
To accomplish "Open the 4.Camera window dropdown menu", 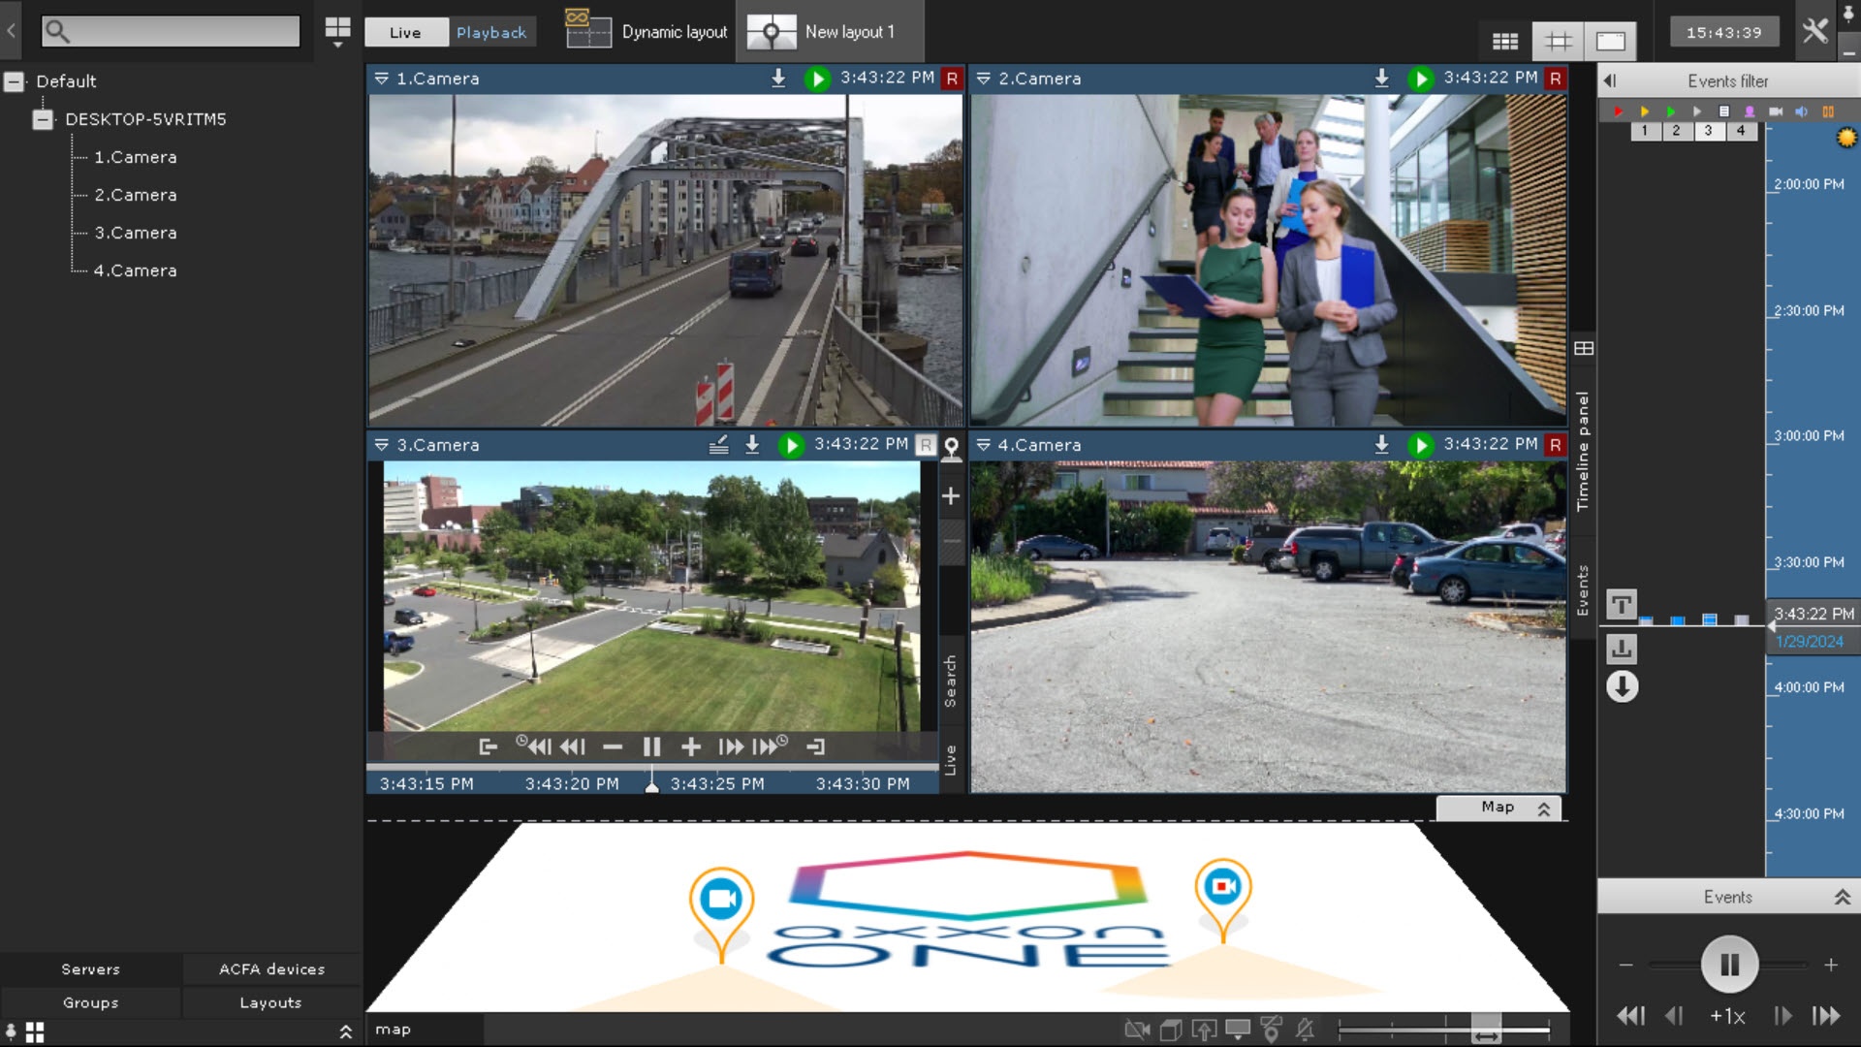I will coord(983,445).
